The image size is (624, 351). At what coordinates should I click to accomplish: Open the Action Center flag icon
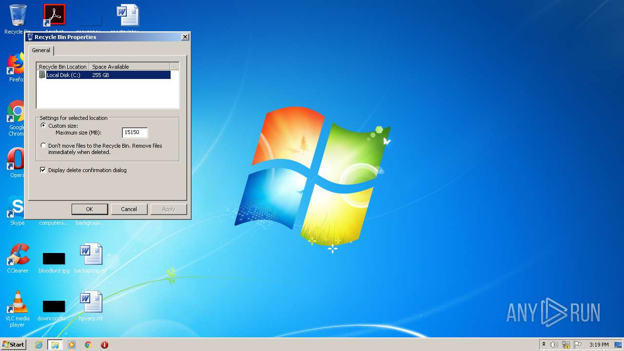click(x=578, y=345)
